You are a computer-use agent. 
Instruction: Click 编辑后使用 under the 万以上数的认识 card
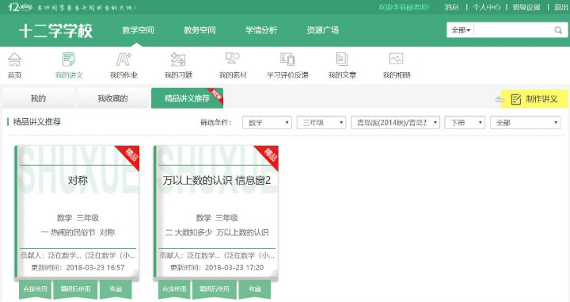pos(215,289)
